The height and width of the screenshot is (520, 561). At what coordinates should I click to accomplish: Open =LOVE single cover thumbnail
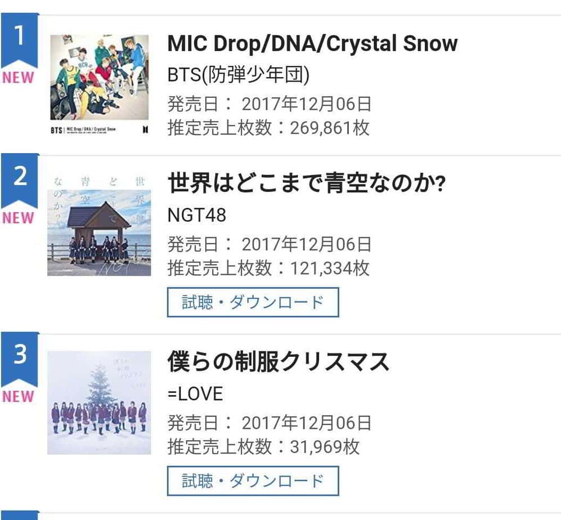(99, 402)
